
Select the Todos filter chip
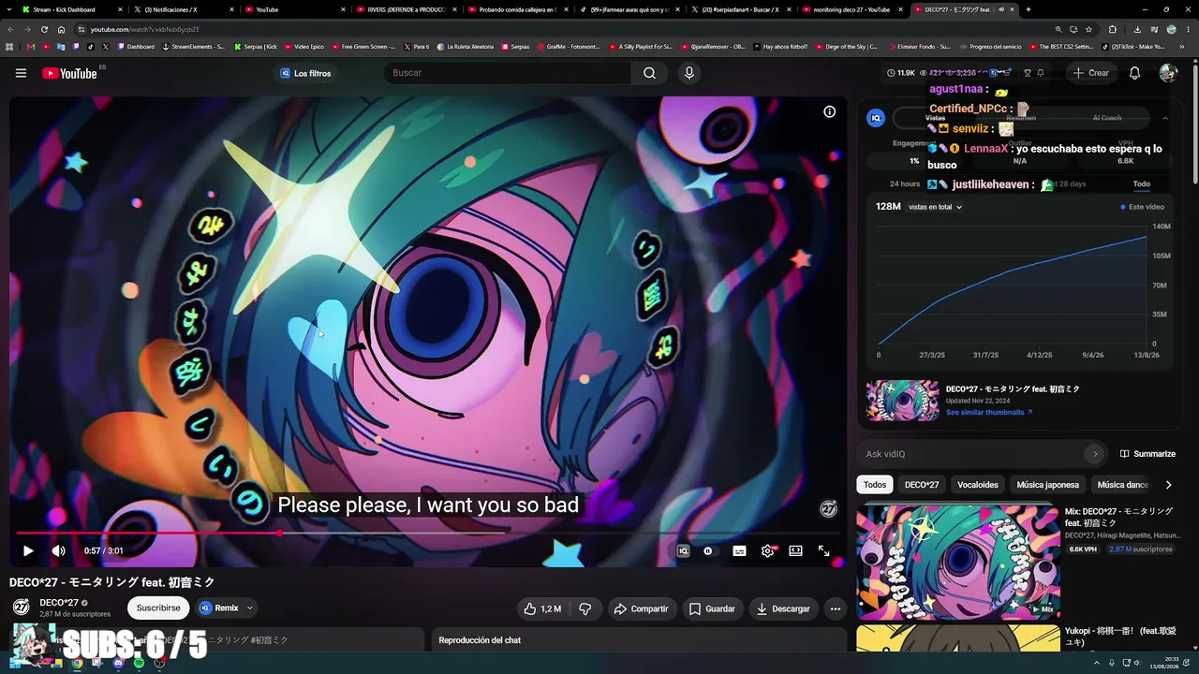(x=875, y=485)
